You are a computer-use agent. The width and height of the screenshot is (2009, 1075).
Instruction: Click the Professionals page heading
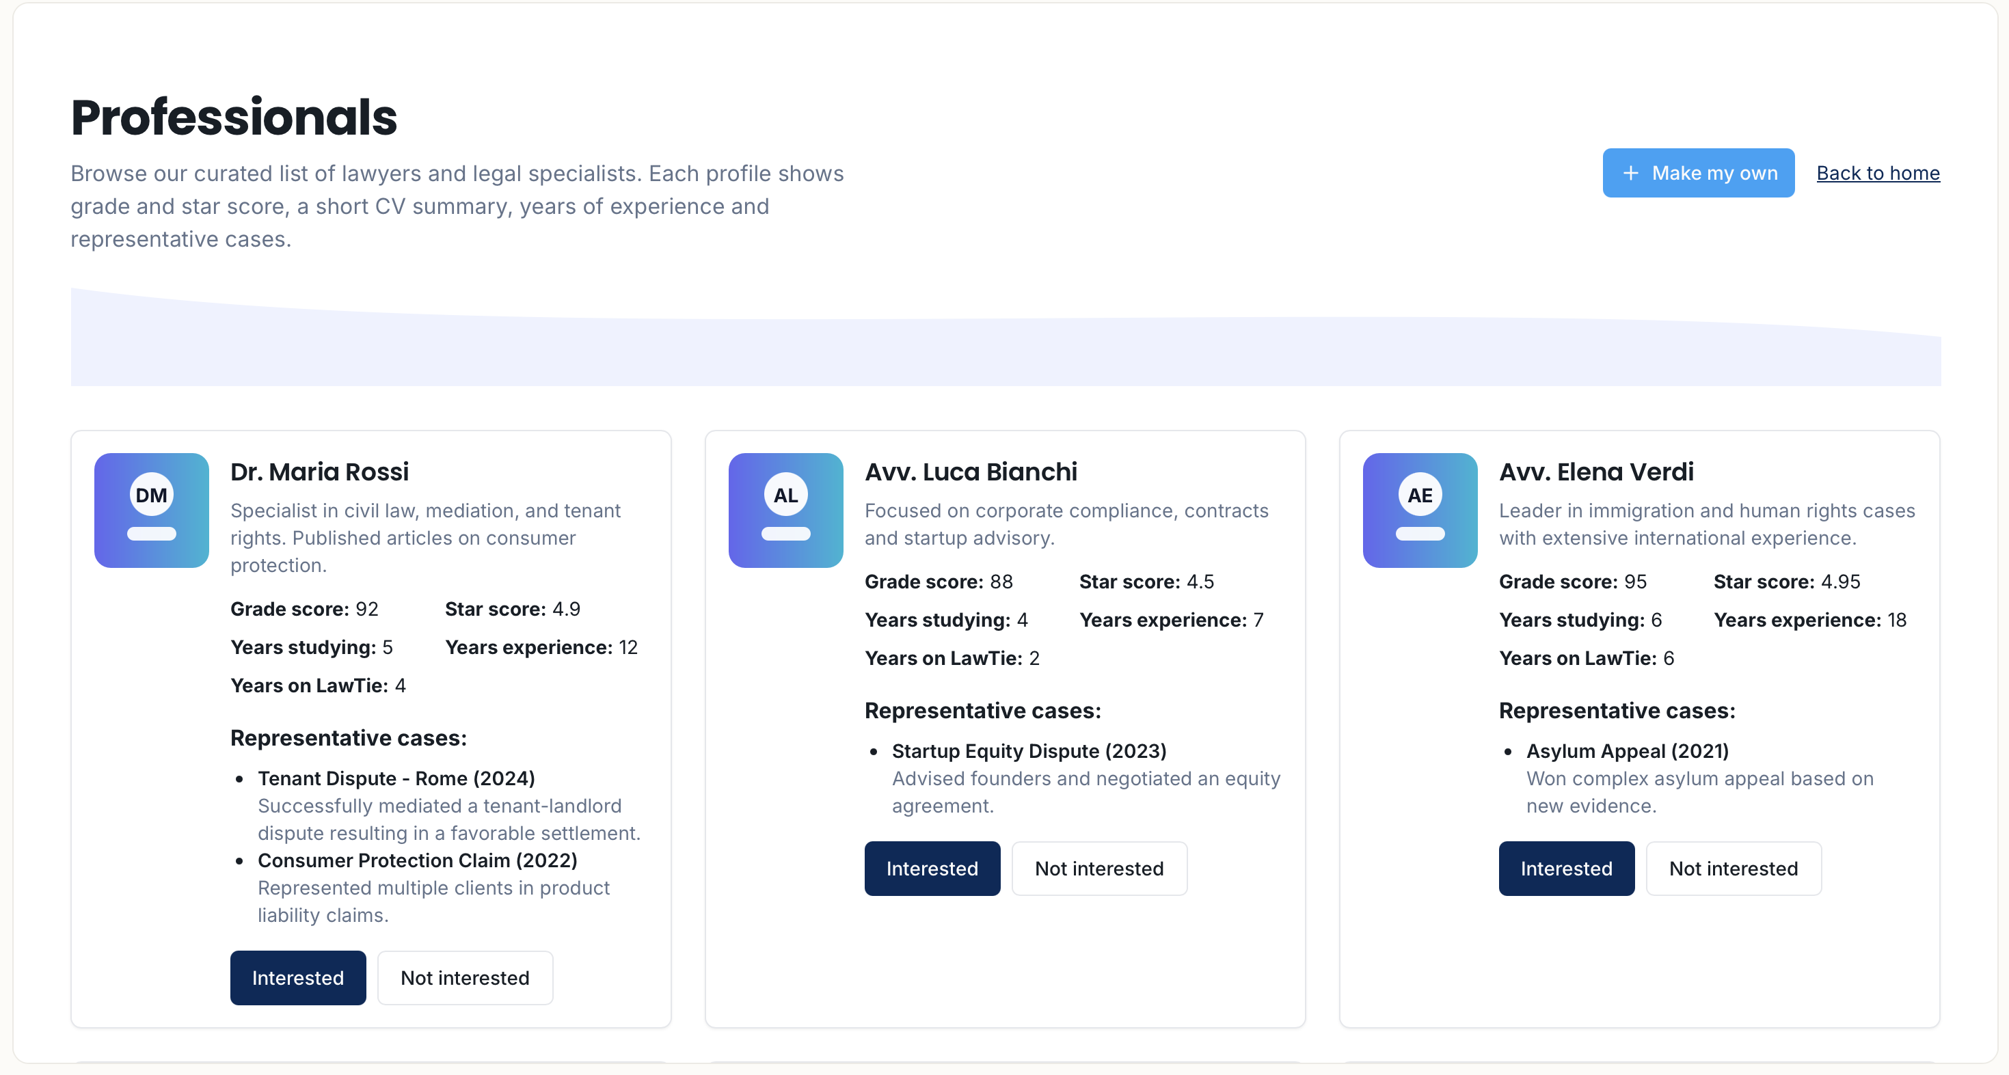[x=234, y=118]
